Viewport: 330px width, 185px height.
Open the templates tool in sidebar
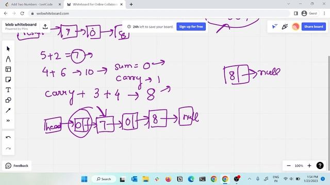click(x=8, y=69)
